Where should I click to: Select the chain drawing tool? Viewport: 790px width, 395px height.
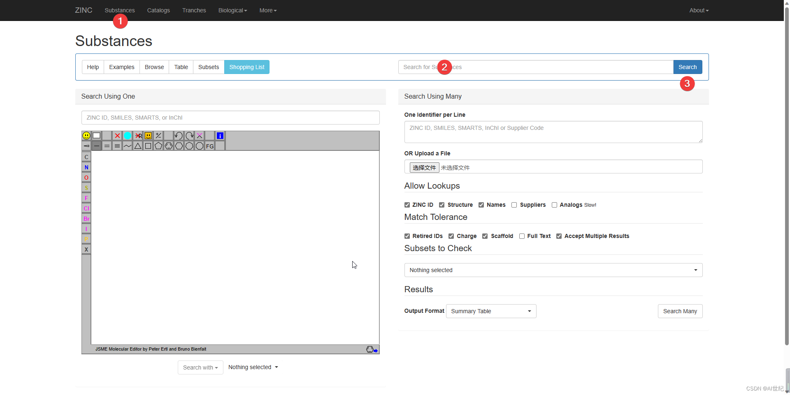pos(128,146)
